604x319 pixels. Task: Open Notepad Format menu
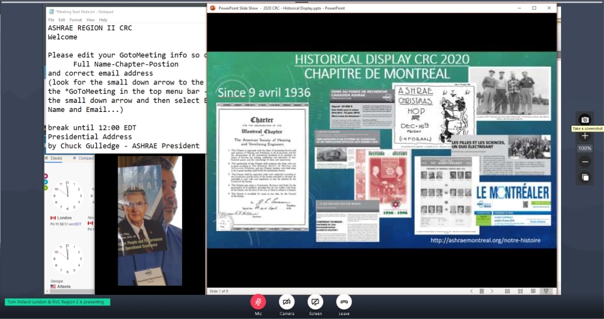pos(75,20)
